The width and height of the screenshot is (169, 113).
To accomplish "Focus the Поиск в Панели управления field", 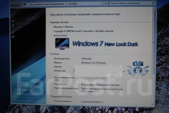I will (131, 3).
